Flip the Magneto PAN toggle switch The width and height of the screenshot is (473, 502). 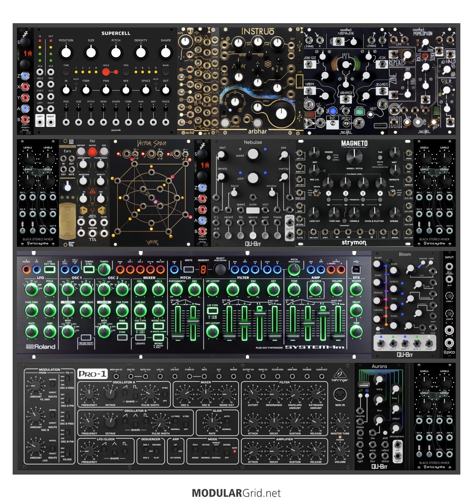click(391, 192)
